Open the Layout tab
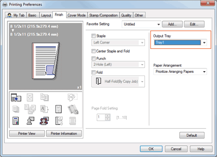Image resolution: width=217 pixels, height=157 pixels. coord(46,15)
